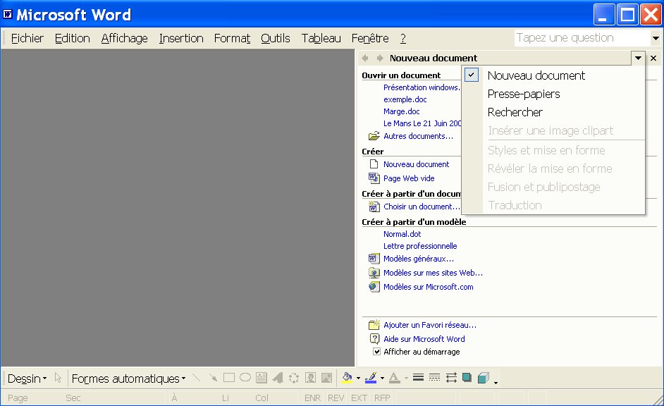Insert picture from file icon
The width and height of the screenshot is (664, 406).
326,378
